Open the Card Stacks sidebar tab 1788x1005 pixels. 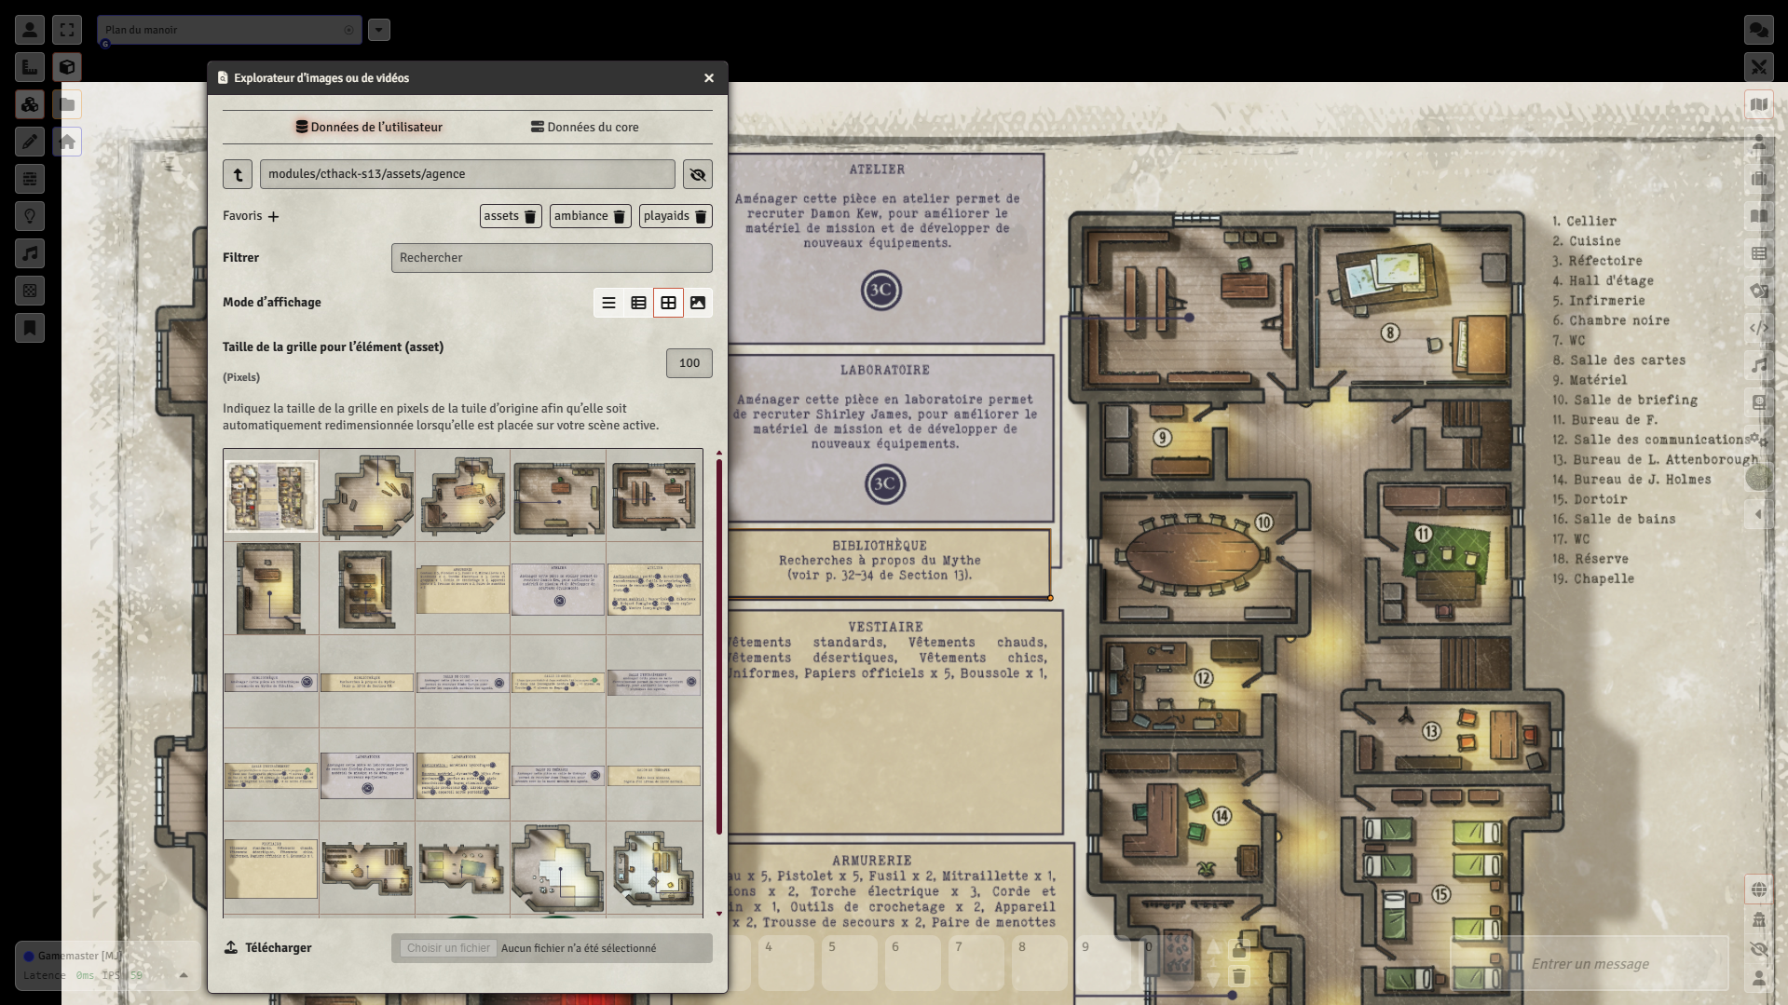pos(1758,291)
